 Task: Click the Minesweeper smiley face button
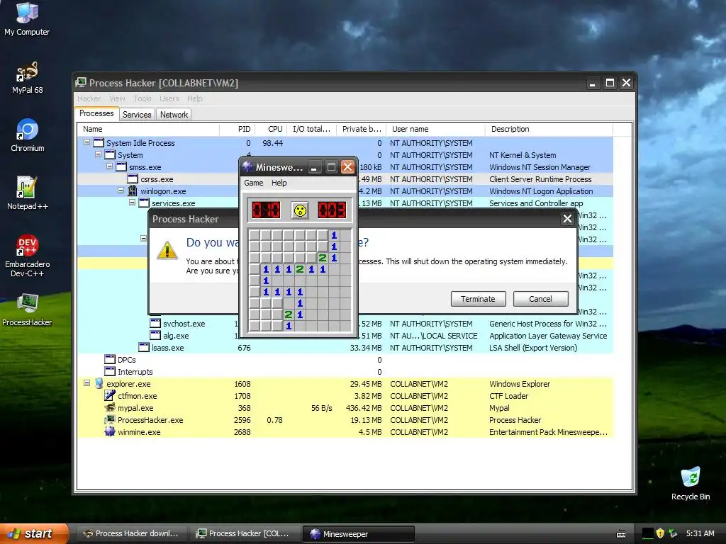[300, 210]
